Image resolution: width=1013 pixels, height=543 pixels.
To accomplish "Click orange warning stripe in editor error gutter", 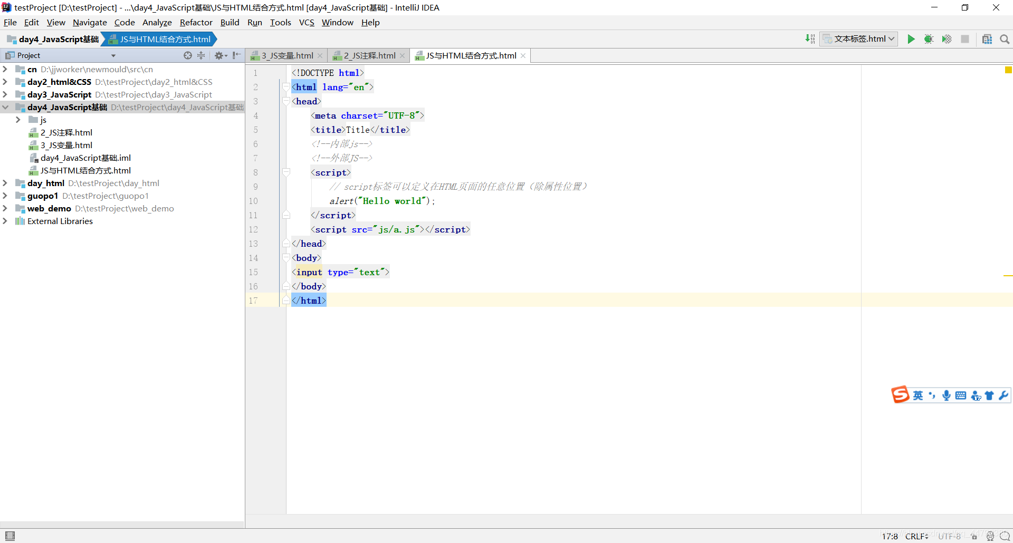I will click(x=1008, y=276).
